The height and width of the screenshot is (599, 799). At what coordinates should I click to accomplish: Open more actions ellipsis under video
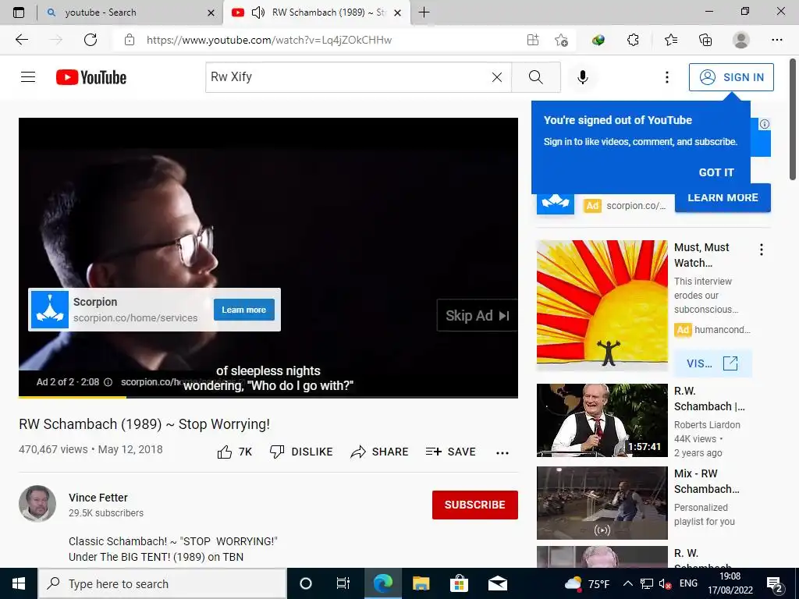click(x=502, y=453)
